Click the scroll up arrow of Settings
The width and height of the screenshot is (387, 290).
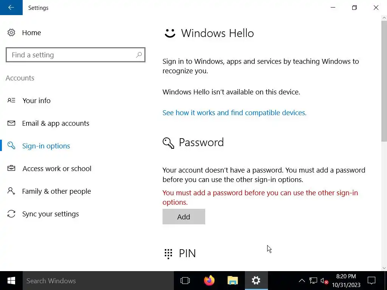(384, 18)
